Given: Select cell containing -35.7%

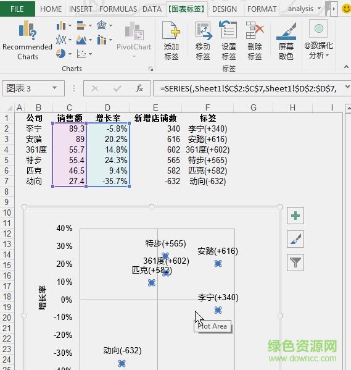Looking at the screenshot, I should click(108, 181).
